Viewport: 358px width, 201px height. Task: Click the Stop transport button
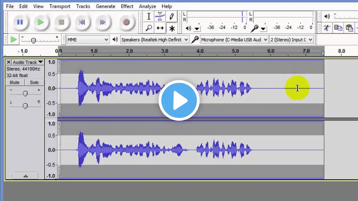tap(61, 22)
